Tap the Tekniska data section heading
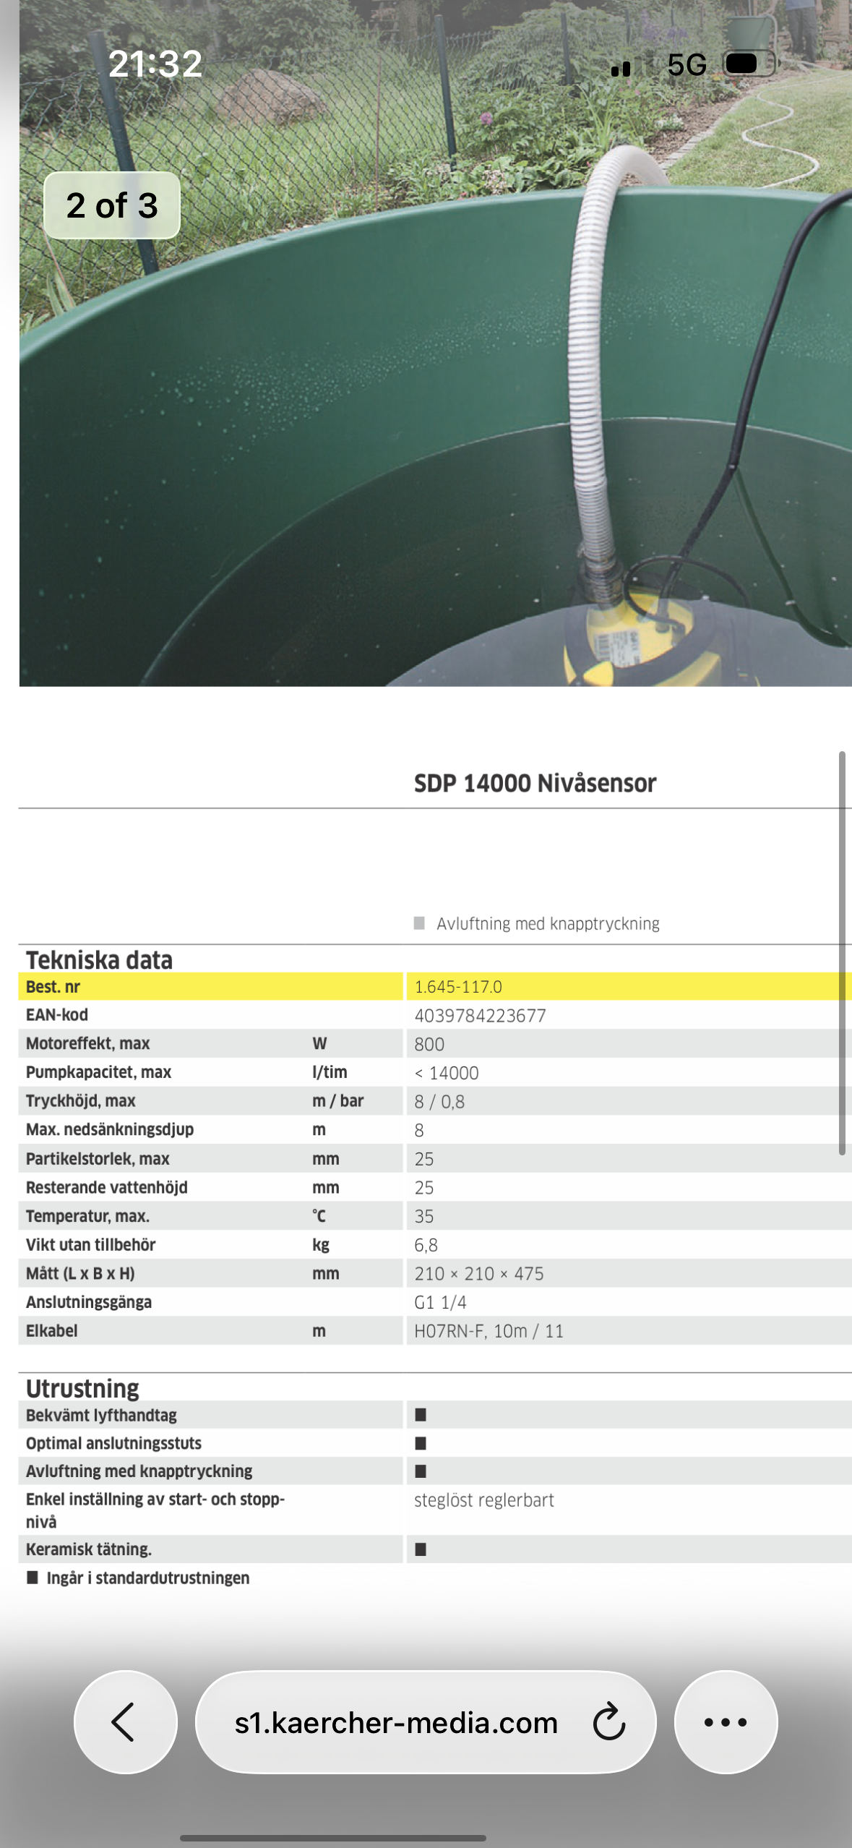 coord(99,960)
